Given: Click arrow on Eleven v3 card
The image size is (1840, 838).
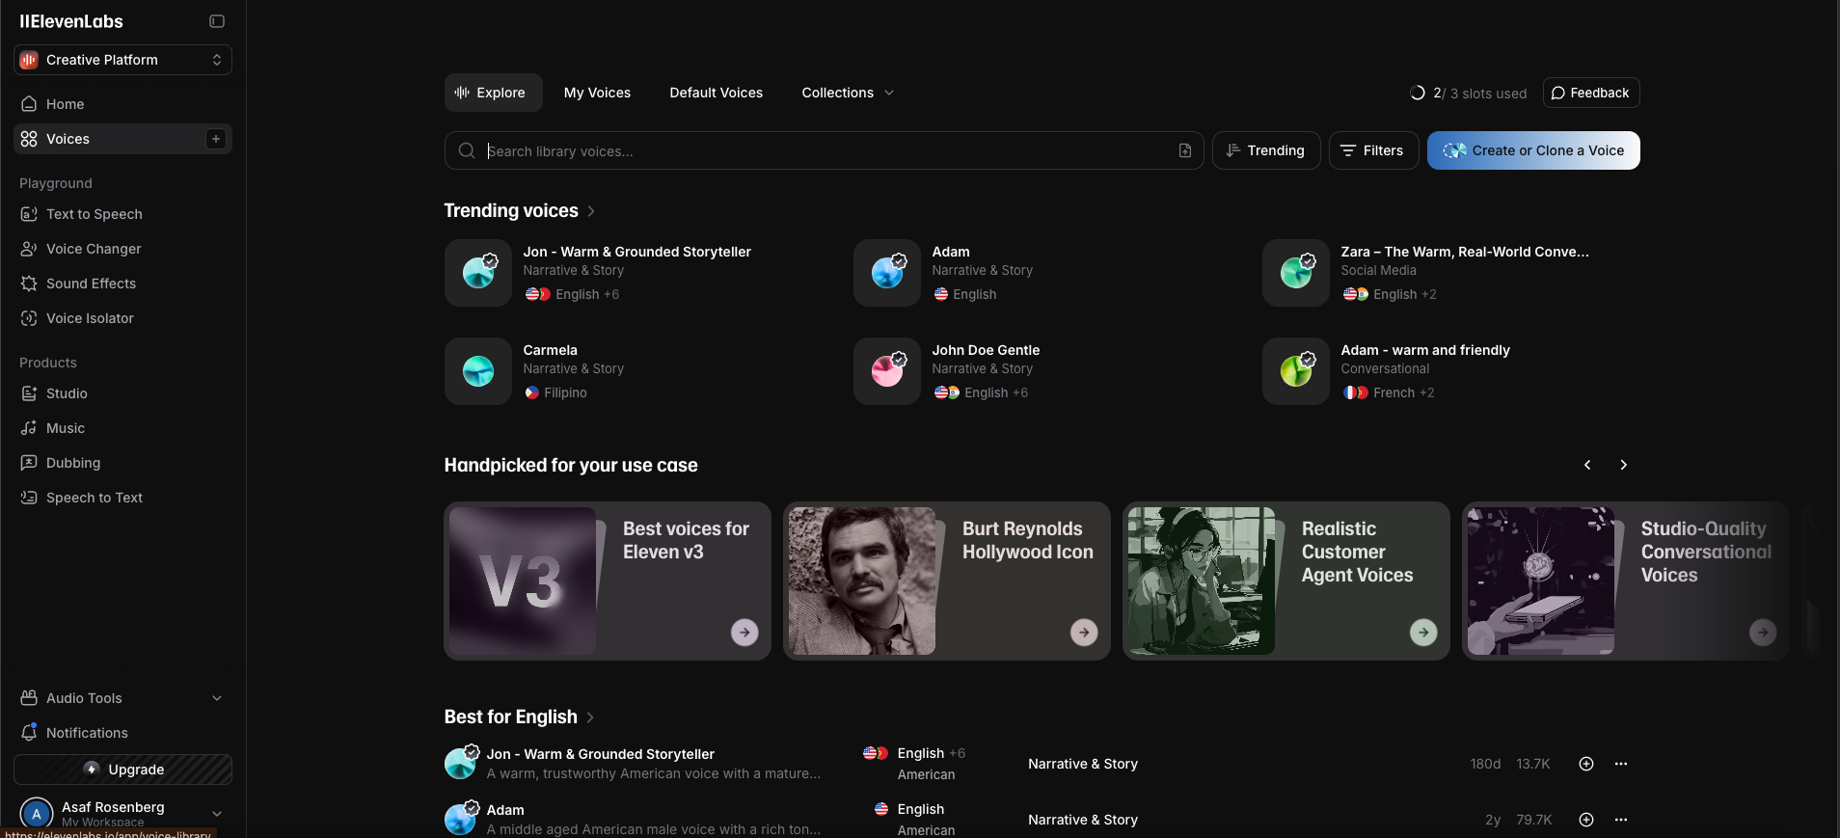Looking at the screenshot, I should point(744,632).
